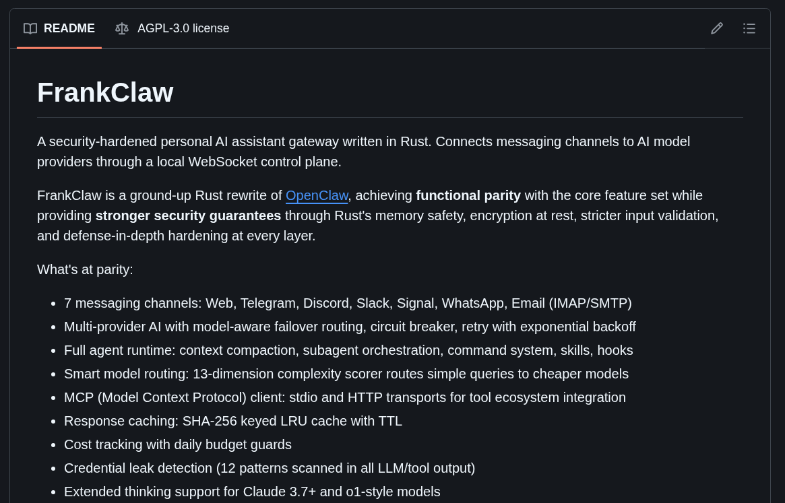785x503 pixels.
Task: Click the bold "stronger security guarantees" text
Action: point(188,215)
